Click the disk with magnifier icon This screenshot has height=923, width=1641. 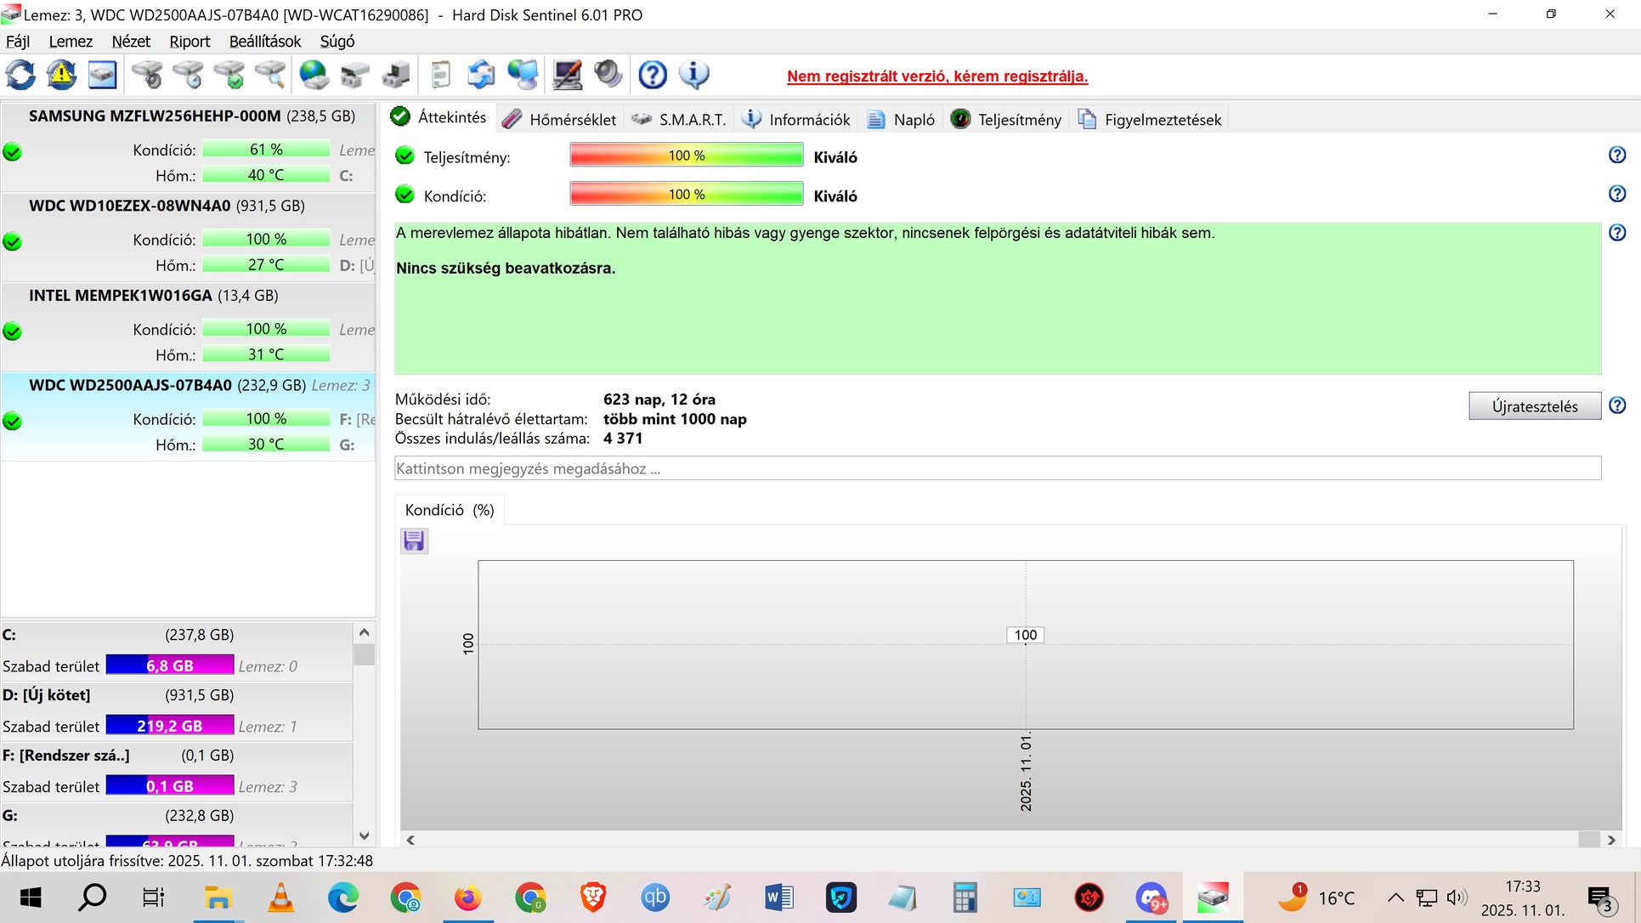(x=270, y=75)
